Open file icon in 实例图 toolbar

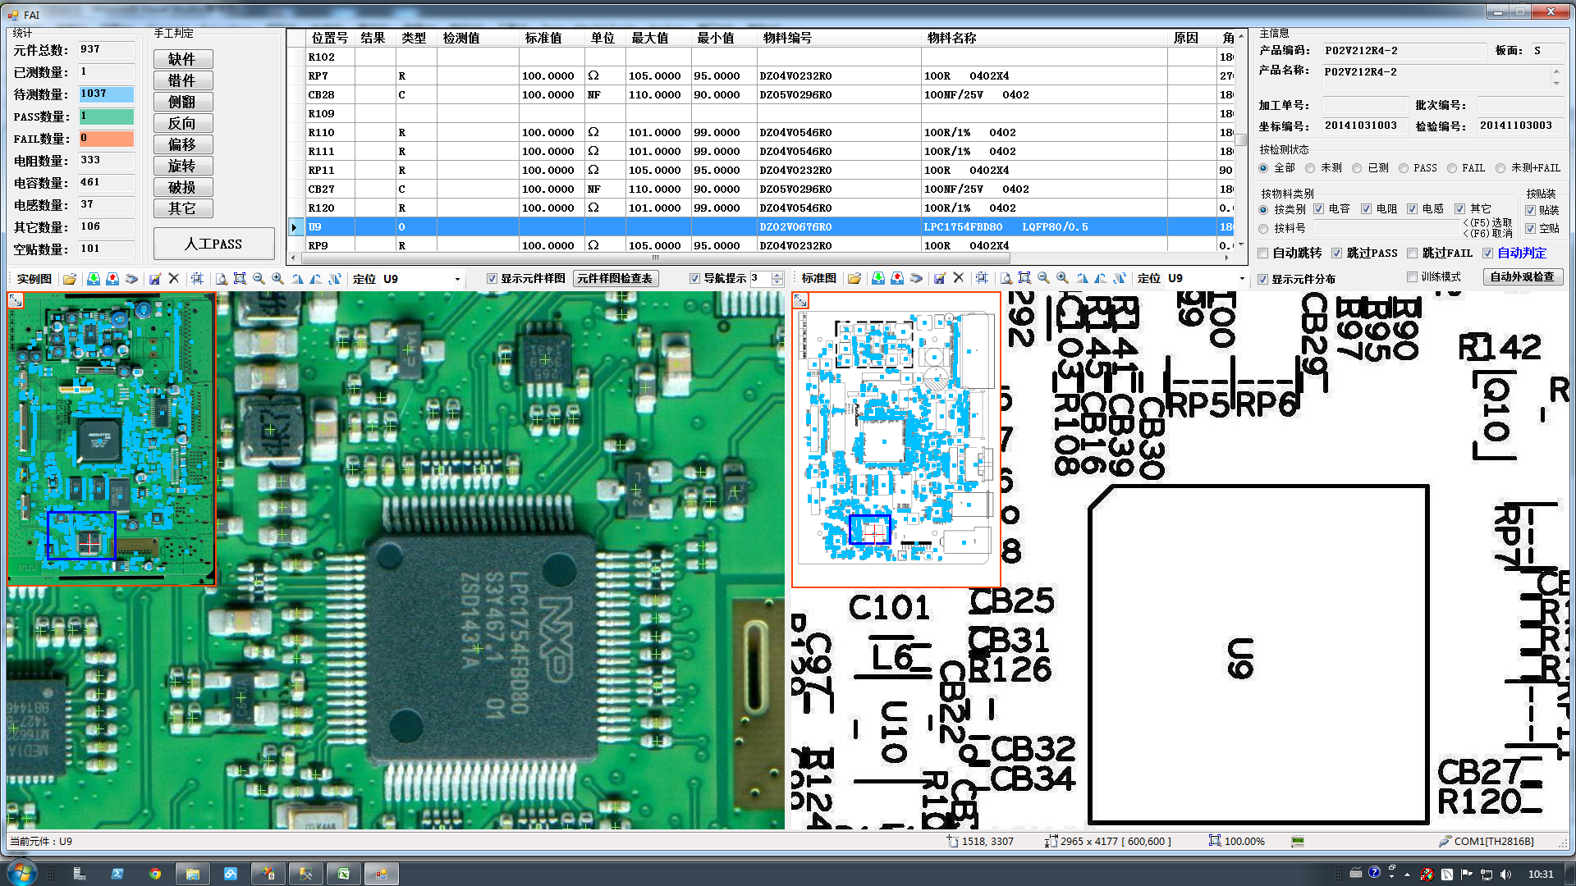pyautogui.click(x=70, y=279)
